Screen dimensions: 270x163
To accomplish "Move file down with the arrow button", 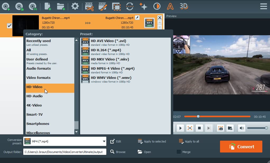I will pyautogui.click(x=160, y=27).
